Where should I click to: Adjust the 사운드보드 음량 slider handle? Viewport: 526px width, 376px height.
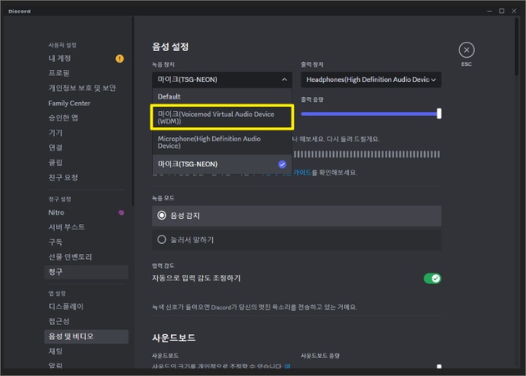[x=439, y=366]
